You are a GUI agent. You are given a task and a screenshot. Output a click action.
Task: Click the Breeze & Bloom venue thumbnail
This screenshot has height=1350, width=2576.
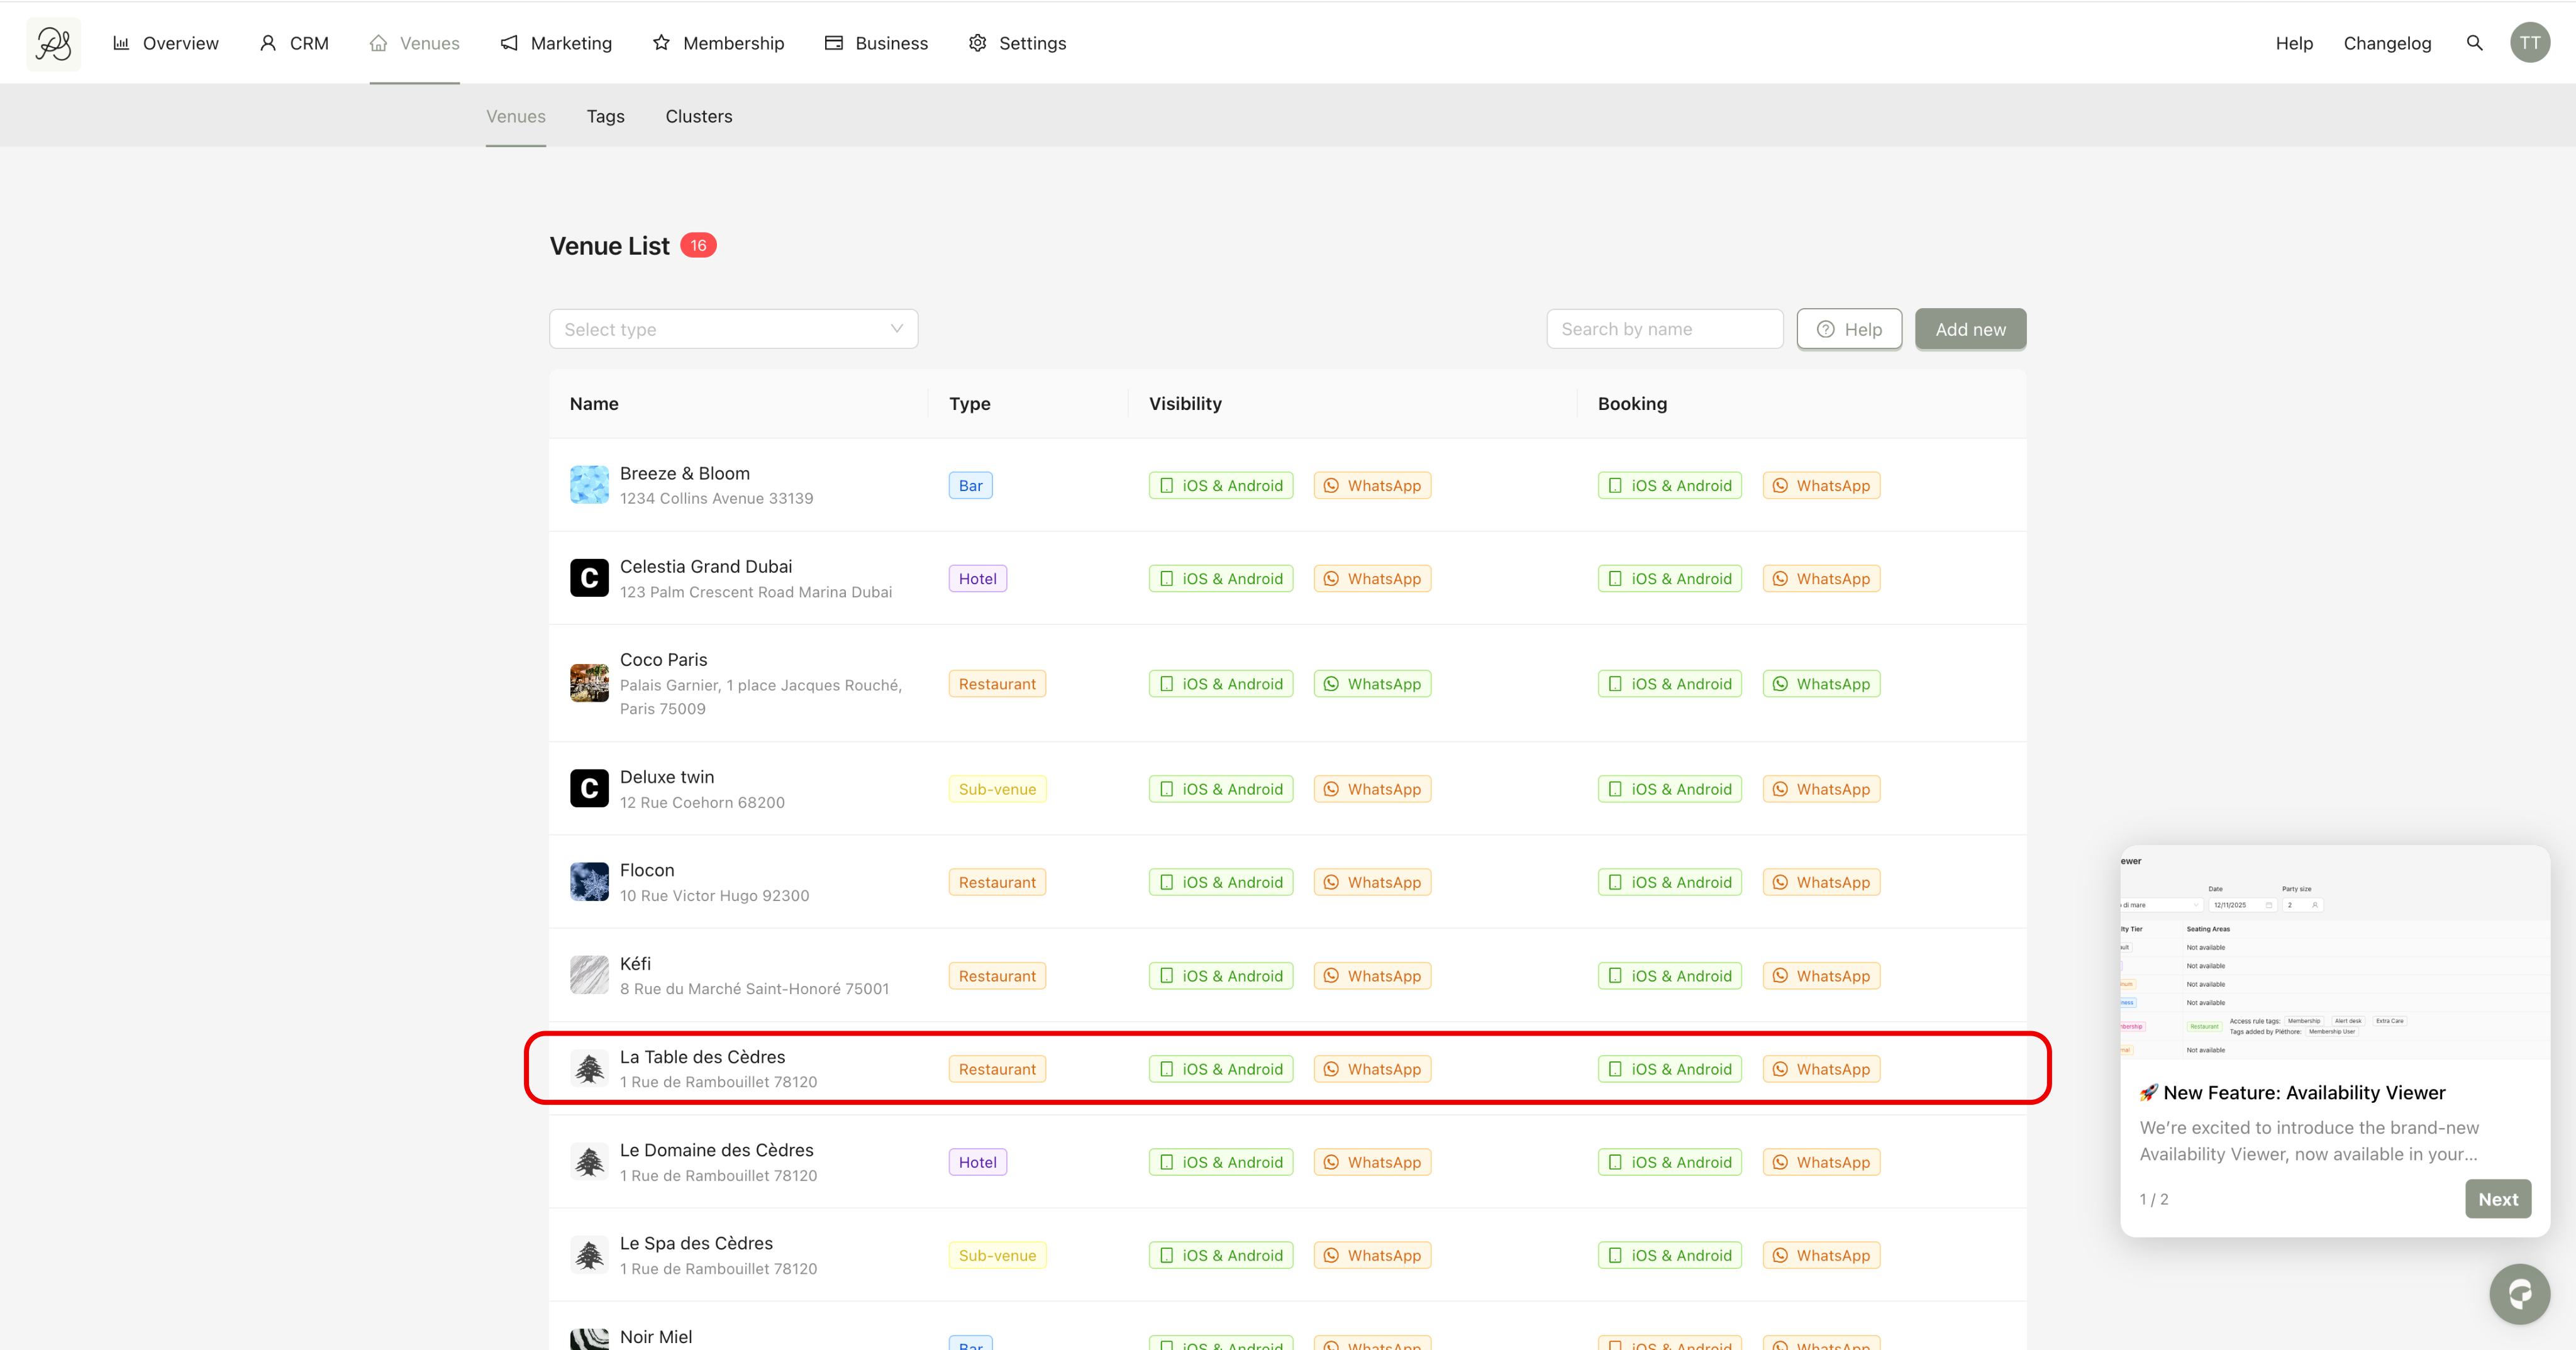(x=589, y=485)
